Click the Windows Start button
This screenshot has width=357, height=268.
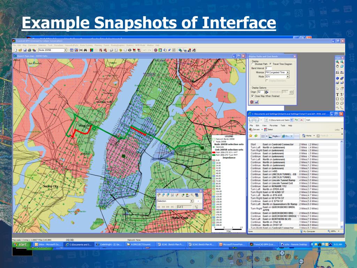pyautogui.click(x=20, y=245)
